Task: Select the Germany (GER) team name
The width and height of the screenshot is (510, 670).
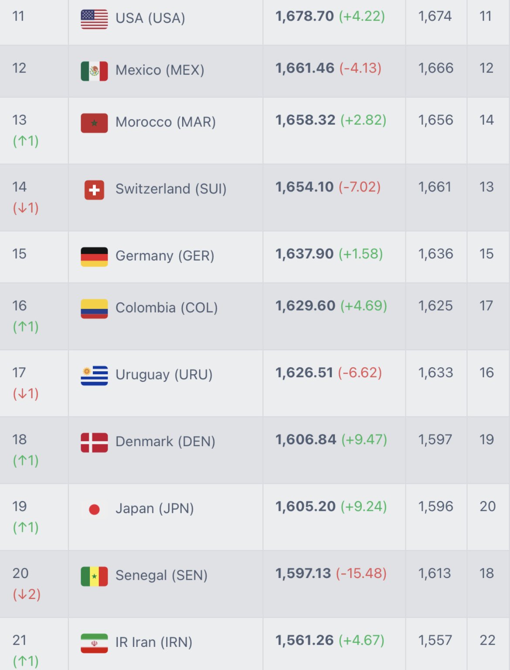Action: [x=165, y=256]
